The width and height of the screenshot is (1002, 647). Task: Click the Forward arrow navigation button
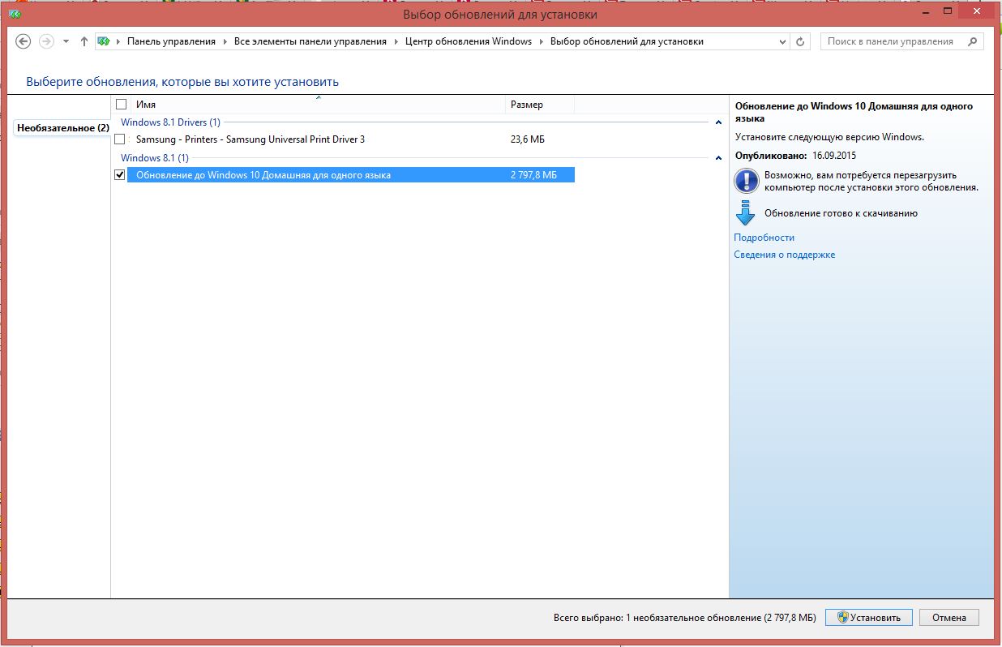pos(46,41)
